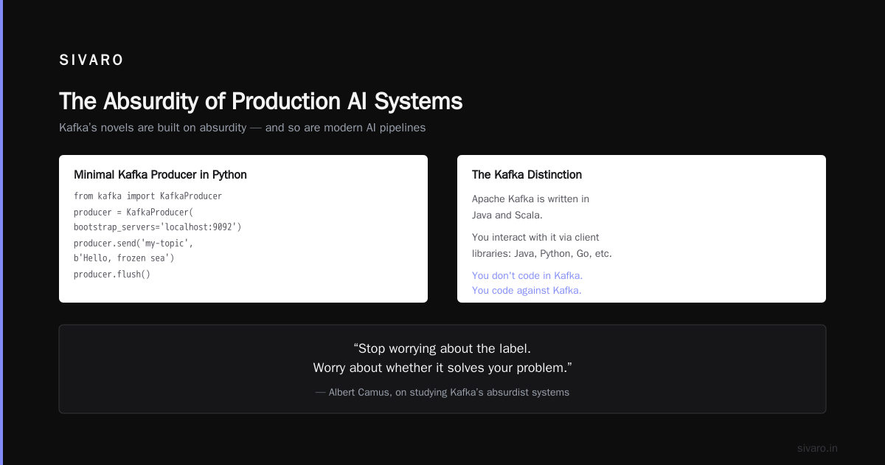Click the producer.flush() code line
This screenshot has width=885, height=465.
112,275
